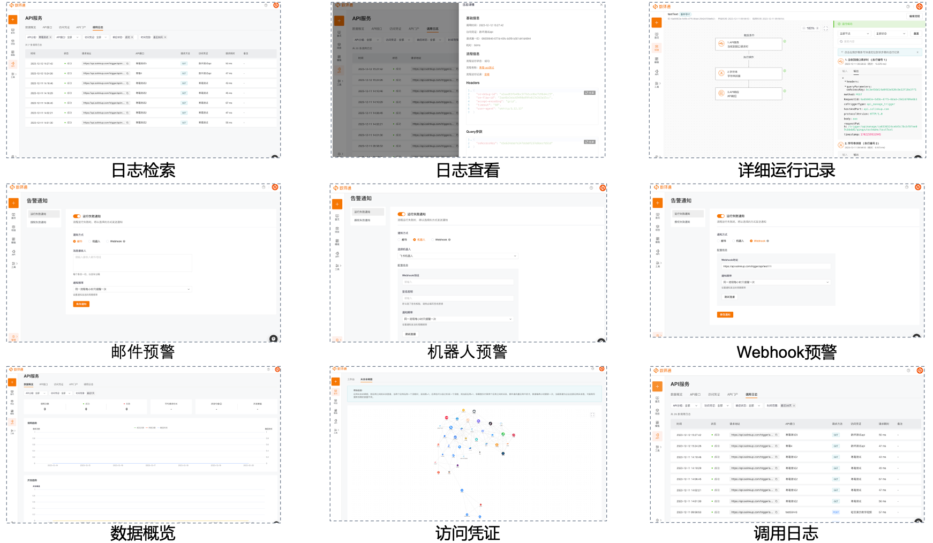Click the 2.字符串 node icon in workflow
This screenshot has height=543, width=933.
[x=721, y=73]
